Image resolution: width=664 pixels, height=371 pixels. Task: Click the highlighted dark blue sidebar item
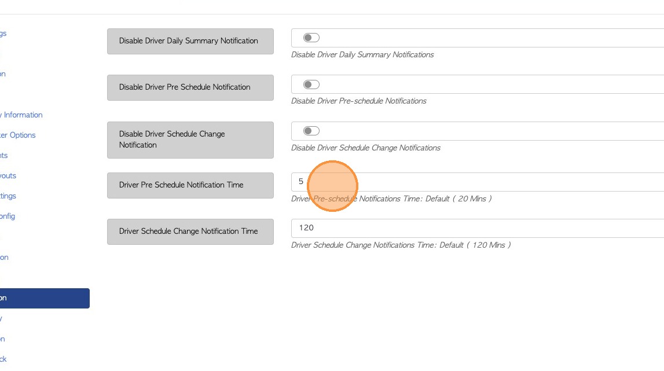click(44, 298)
